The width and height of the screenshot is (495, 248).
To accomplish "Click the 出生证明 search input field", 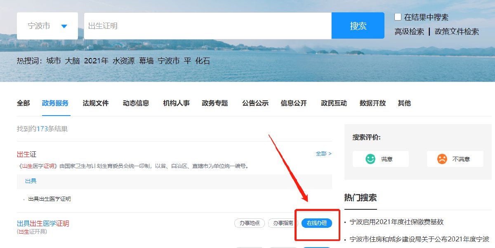I will click(207, 26).
